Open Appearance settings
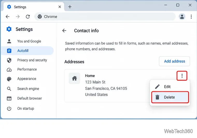 pos(27,79)
